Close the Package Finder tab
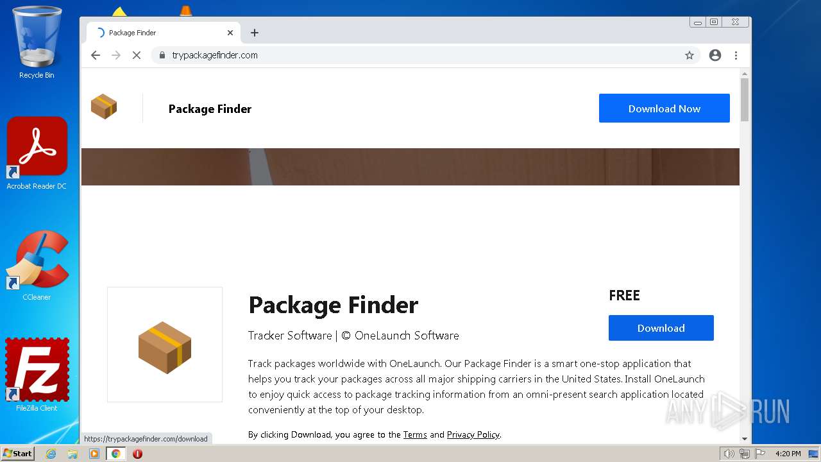The height and width of the screenshot is (462, 821). point(230,33)
